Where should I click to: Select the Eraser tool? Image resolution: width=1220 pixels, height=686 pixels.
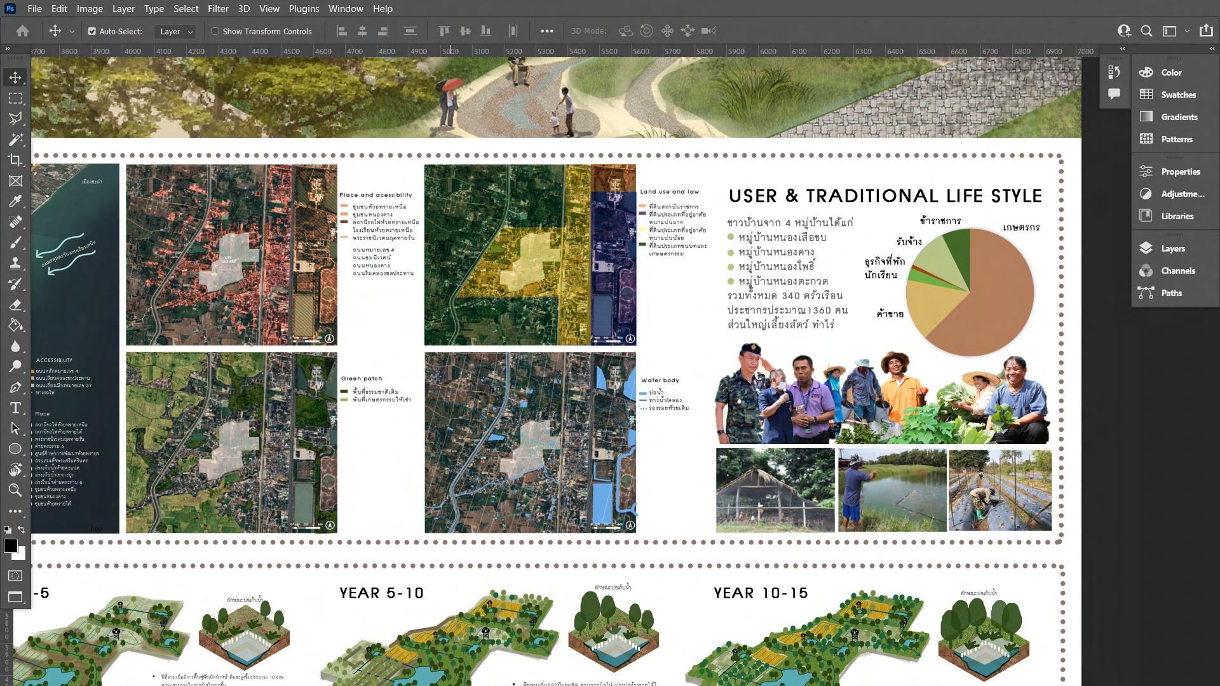15,305
